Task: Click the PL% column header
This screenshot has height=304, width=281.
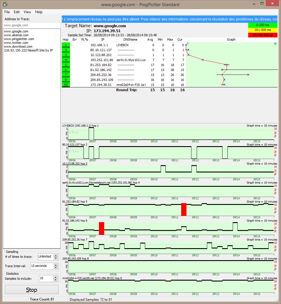Action: click(x=85, y=39)
